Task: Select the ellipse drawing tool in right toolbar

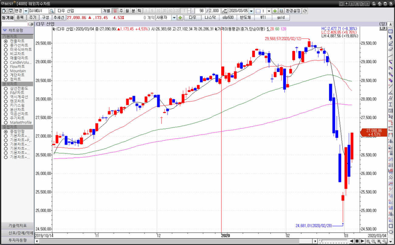Action: [390, 232]
